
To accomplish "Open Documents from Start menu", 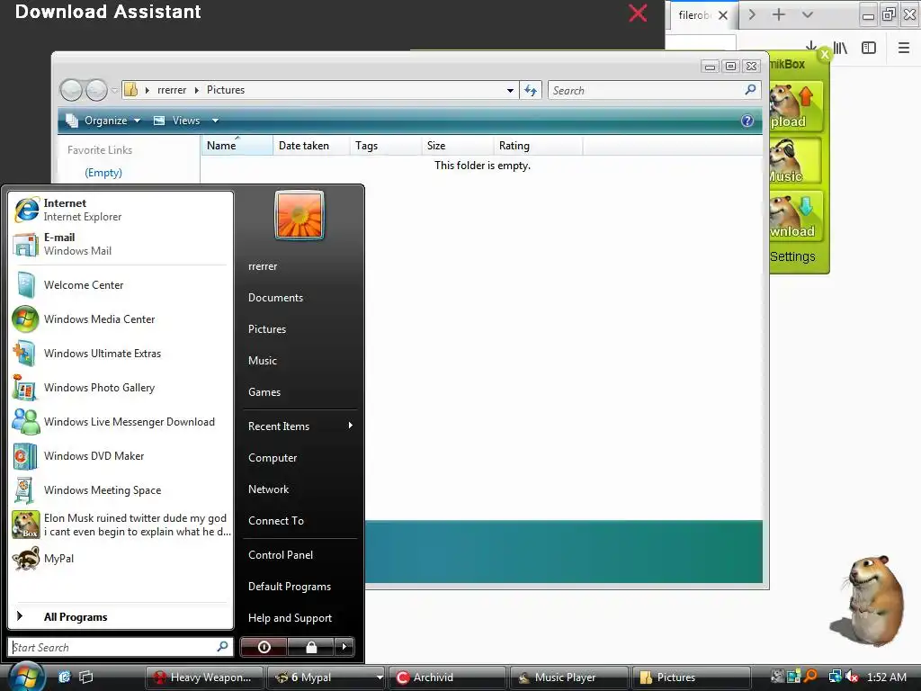I will pos(299,298).
